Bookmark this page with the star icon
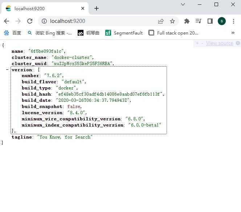 pyautogui.click(x=172, y=21)
